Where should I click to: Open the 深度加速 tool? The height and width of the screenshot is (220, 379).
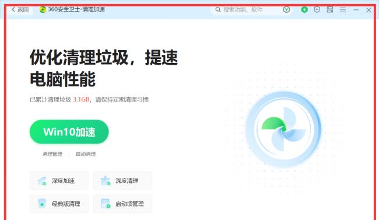click(59, 180)
